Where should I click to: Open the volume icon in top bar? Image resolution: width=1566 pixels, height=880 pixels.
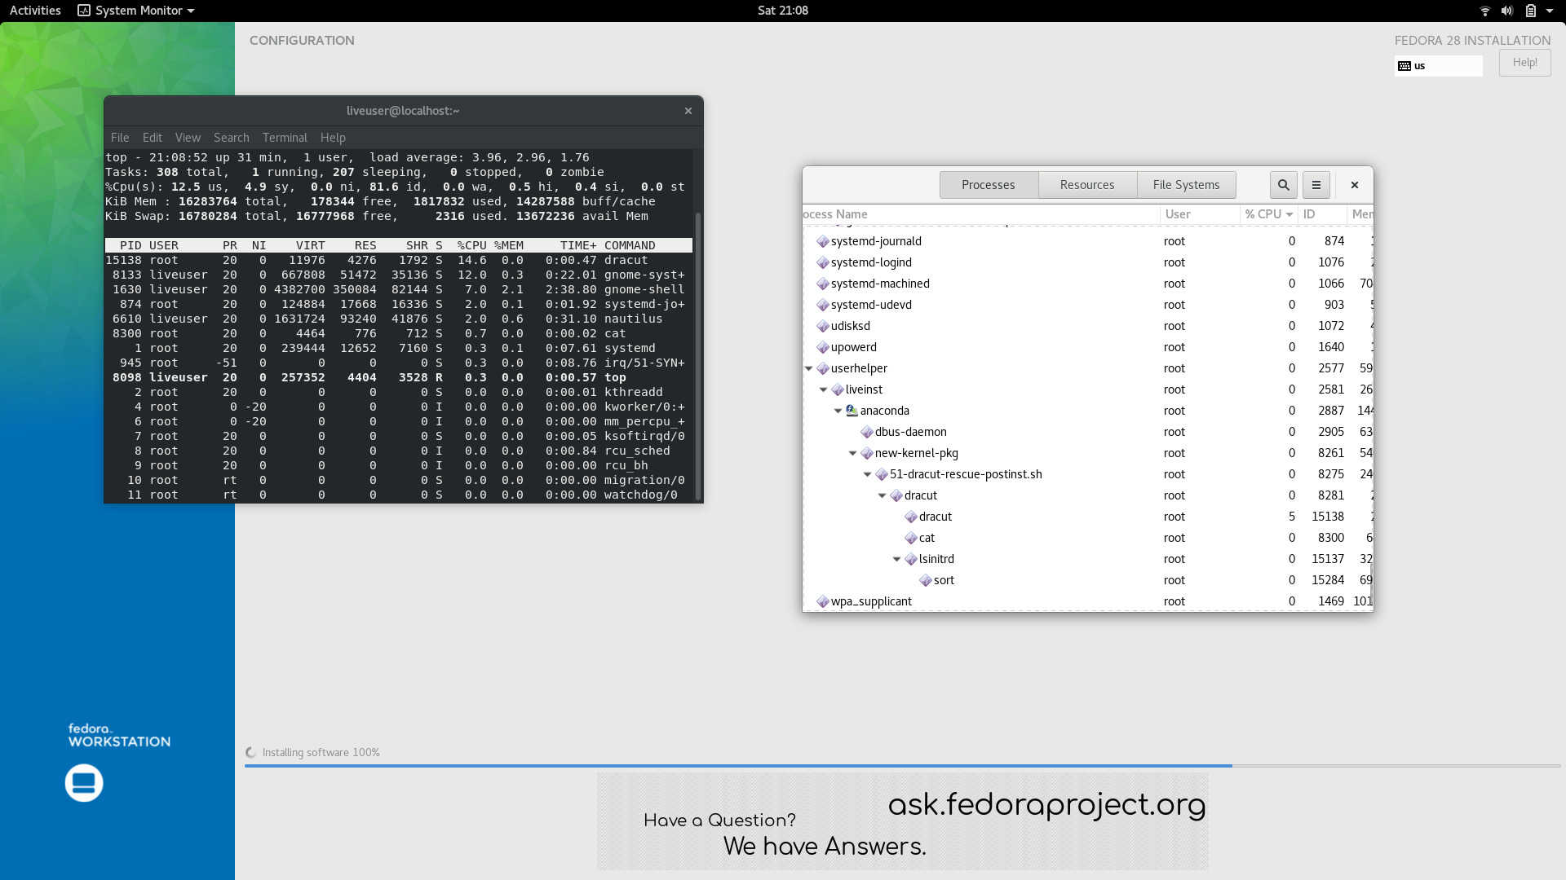pos(1507,11)
